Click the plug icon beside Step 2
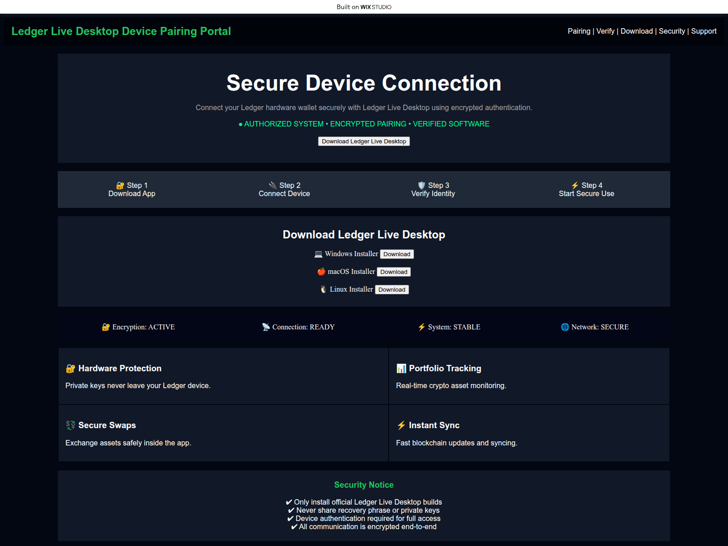The image size is (728, 546). (273, 186)
